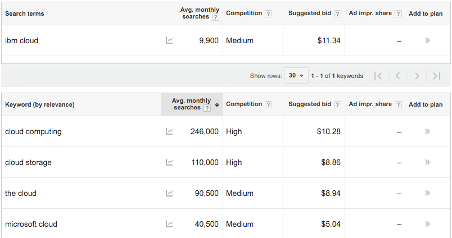
Task: Open help for Avg. monthly searches in Search terms table
Action: [x=215, y=17]
